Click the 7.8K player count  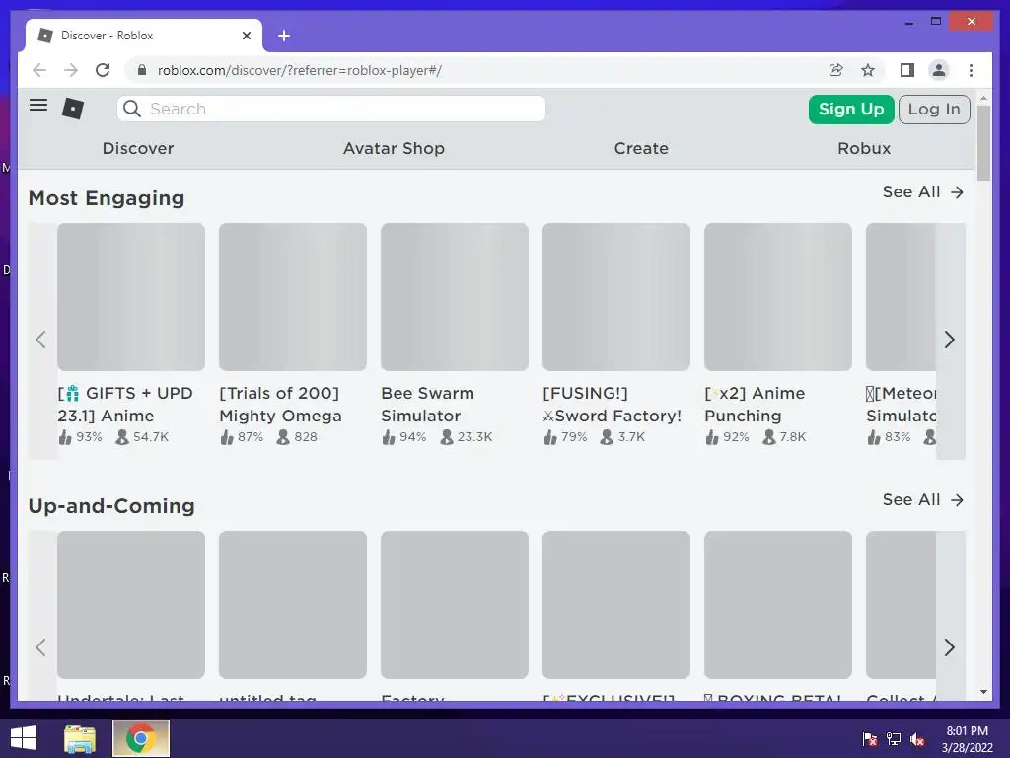tap(784, 437)
